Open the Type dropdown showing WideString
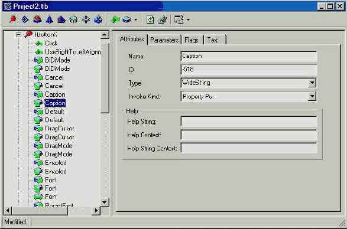Screen dimensions: 347x229 [312, 83]
